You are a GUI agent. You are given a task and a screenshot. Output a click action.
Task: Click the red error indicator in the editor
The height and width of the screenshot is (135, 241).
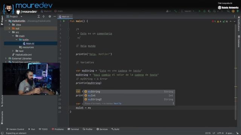pos(214,22)
